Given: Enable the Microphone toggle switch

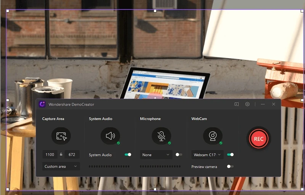Looking at the screenshot, I should coord(178,155).
